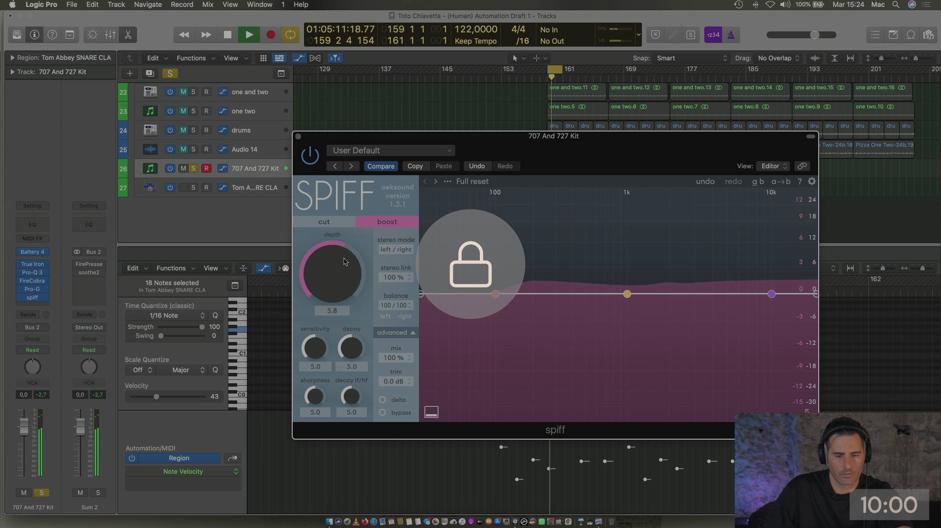Click the Full reset preset name
Screen dimensions: 941x528
click(472, 182)
